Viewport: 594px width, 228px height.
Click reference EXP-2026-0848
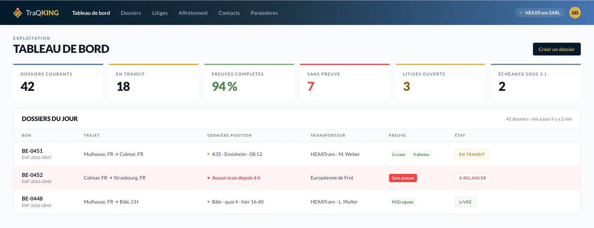37,182
